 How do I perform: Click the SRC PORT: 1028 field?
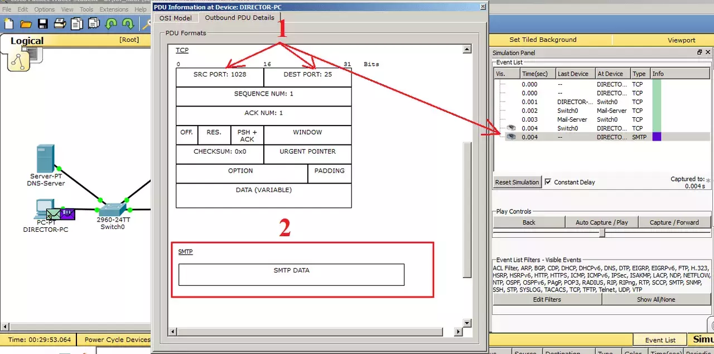pos(220,78)
